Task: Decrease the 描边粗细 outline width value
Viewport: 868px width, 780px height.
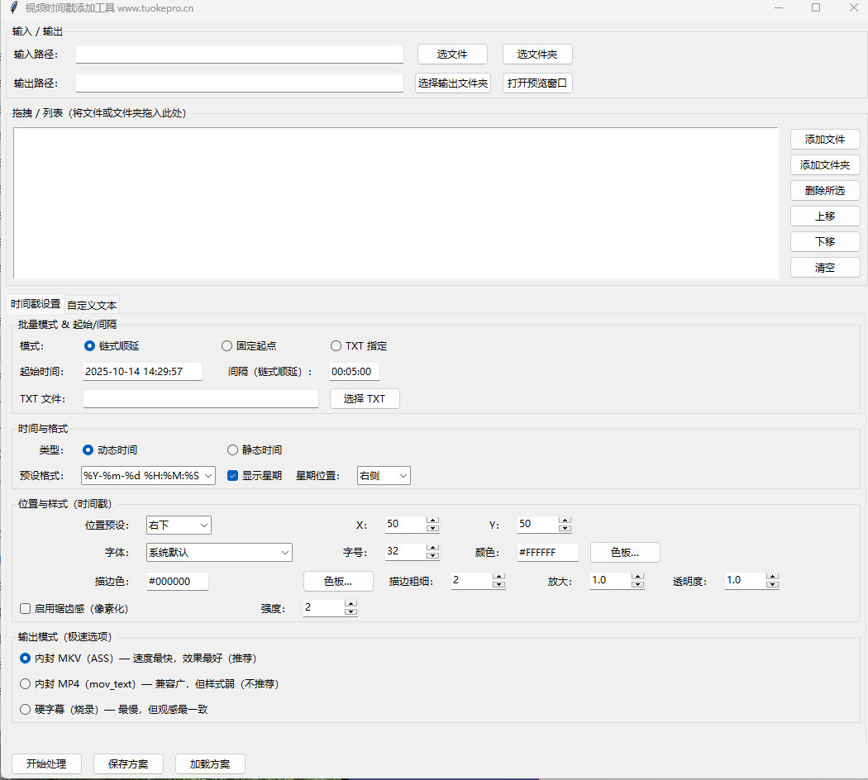Action: [x=498, y=585]
